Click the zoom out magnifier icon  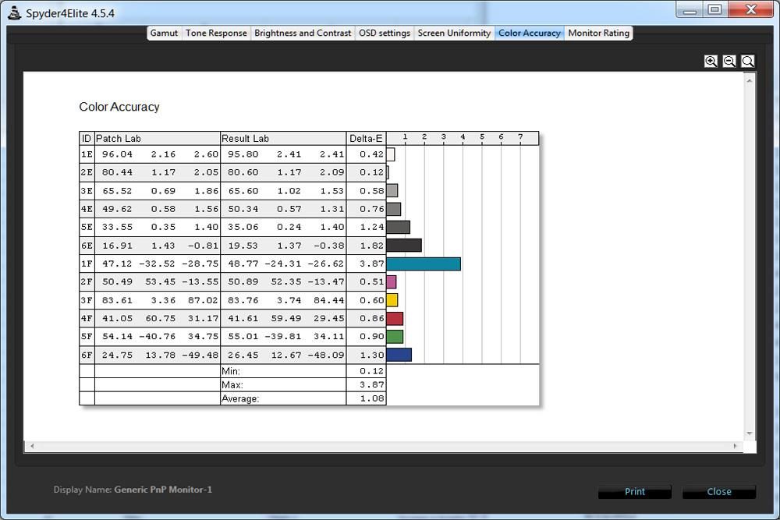click(729, 61)
